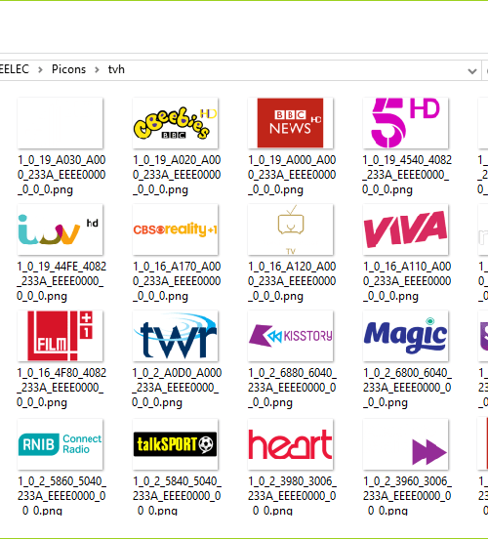
Task: Click file name 1_0_2_5840_5040_233A_EEEE0000_0_0_0.png
Action: point(177,496)
